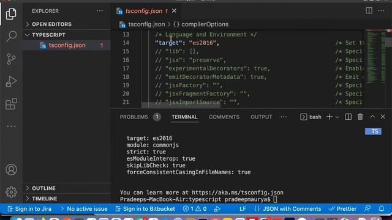Switch to the Terminal tab
This screenshot has height=220, width=392.
184,117
